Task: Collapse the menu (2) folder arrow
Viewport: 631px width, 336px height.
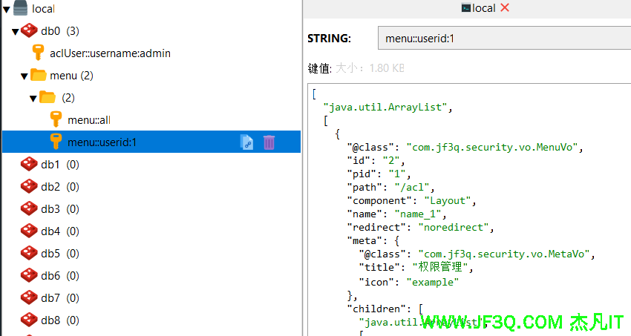Action: click(24, 76)
